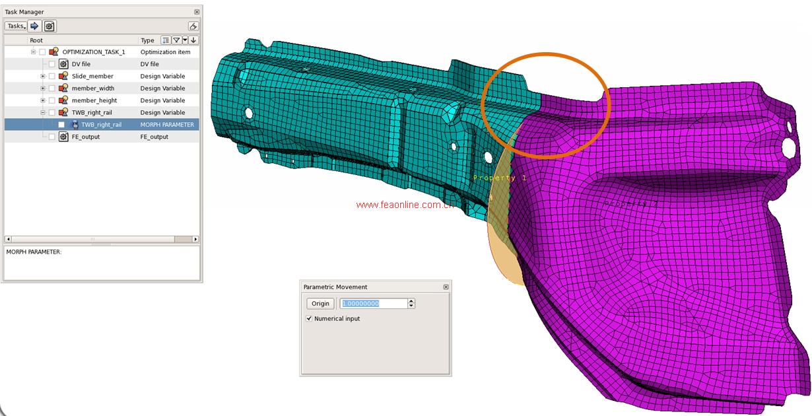Click the parametric movement value field
Image resolution: width=812 pixels, height=416 pixels.
[x=373, y=304]
